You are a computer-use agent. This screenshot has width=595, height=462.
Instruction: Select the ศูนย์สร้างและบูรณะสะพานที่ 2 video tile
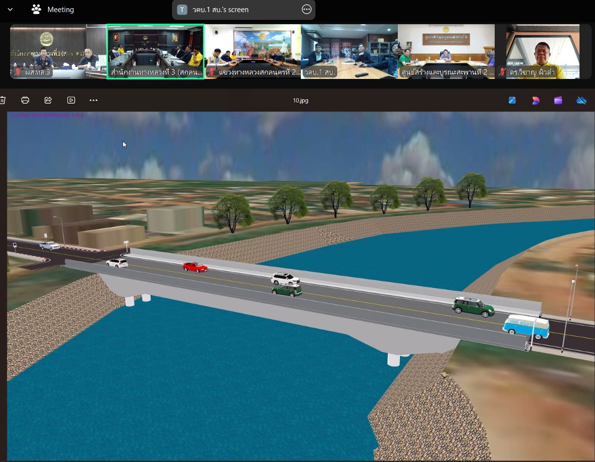[x=446, y=51]
